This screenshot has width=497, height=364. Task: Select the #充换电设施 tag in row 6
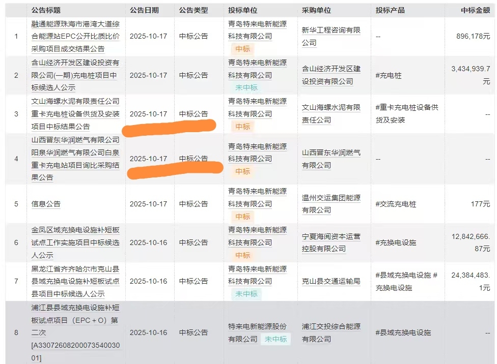396,243
